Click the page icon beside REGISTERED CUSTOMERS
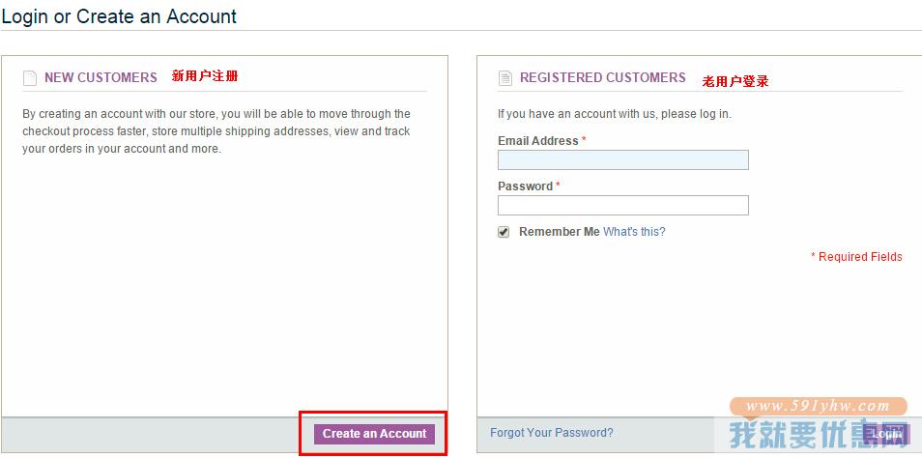This screenshot has width=922, height=458. point(505,78)
